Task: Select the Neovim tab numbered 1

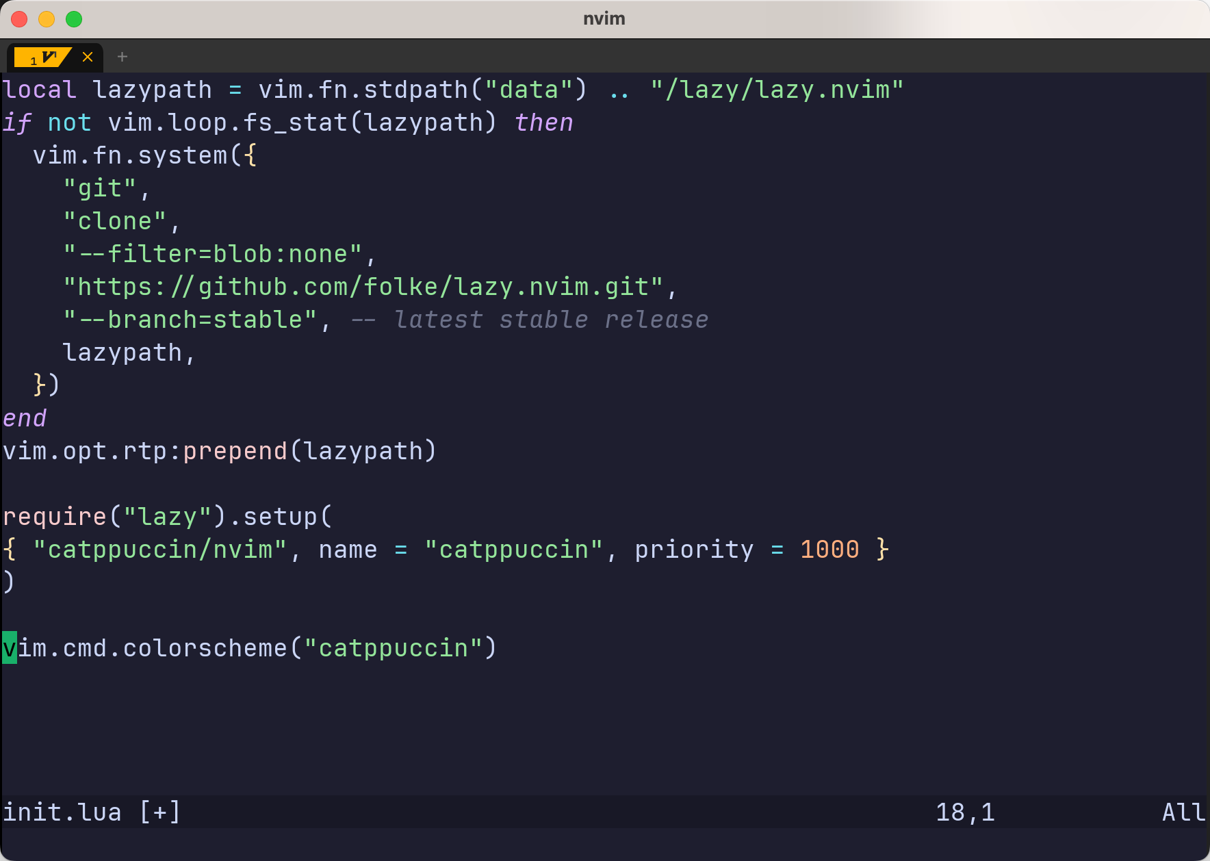Action: coord(42,57)
